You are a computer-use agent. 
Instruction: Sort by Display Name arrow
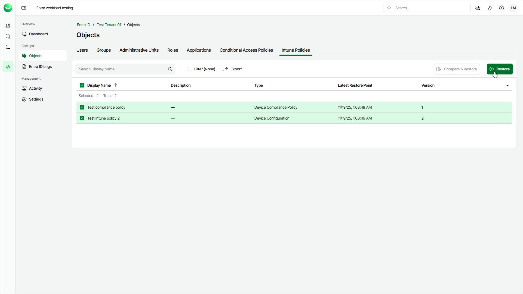coord(116,85)
